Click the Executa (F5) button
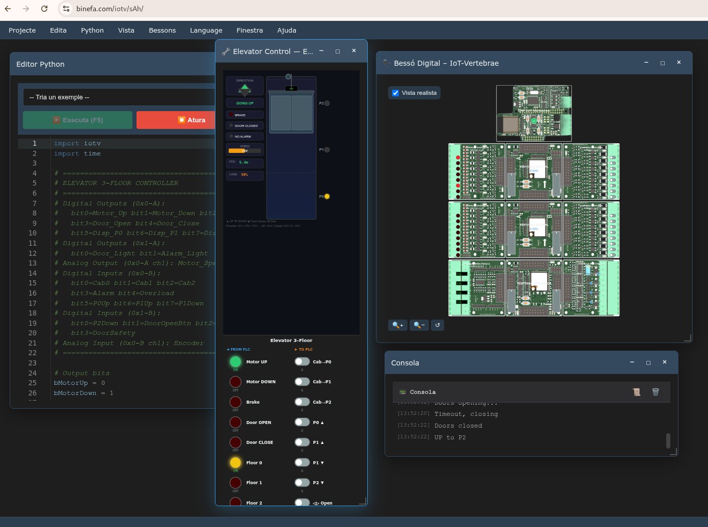The width and height of the screenshot is (708, 527). pos(77,120)
